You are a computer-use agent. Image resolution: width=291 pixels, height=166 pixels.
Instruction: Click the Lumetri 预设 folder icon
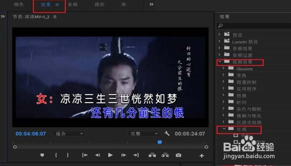pos(227,40)
